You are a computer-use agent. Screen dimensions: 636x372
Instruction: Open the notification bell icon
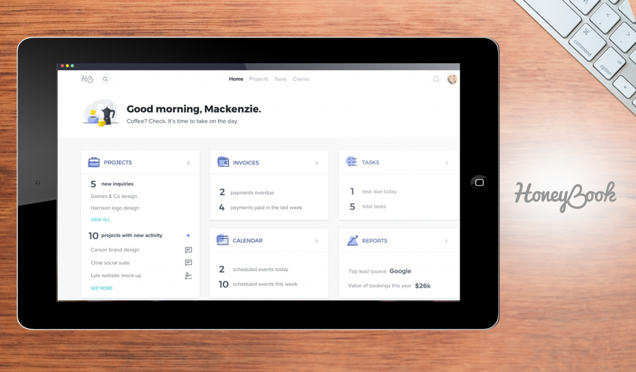pos(436,79)
